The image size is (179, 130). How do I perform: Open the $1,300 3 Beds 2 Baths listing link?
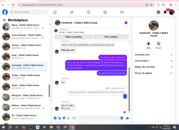[72, 32]
